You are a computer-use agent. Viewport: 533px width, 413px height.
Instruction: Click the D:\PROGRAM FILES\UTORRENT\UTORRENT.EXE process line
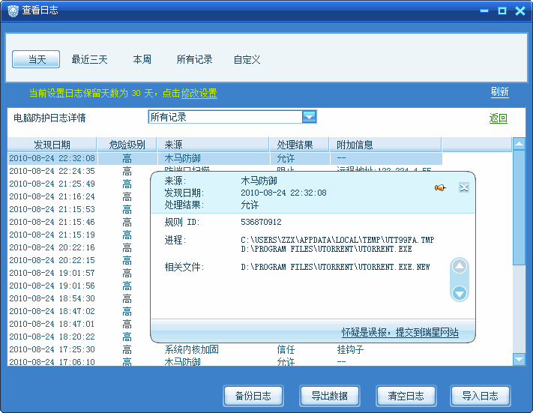pos(326,249)
